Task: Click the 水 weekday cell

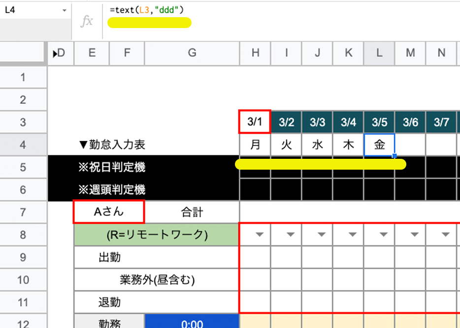Action: pos(318,145)
